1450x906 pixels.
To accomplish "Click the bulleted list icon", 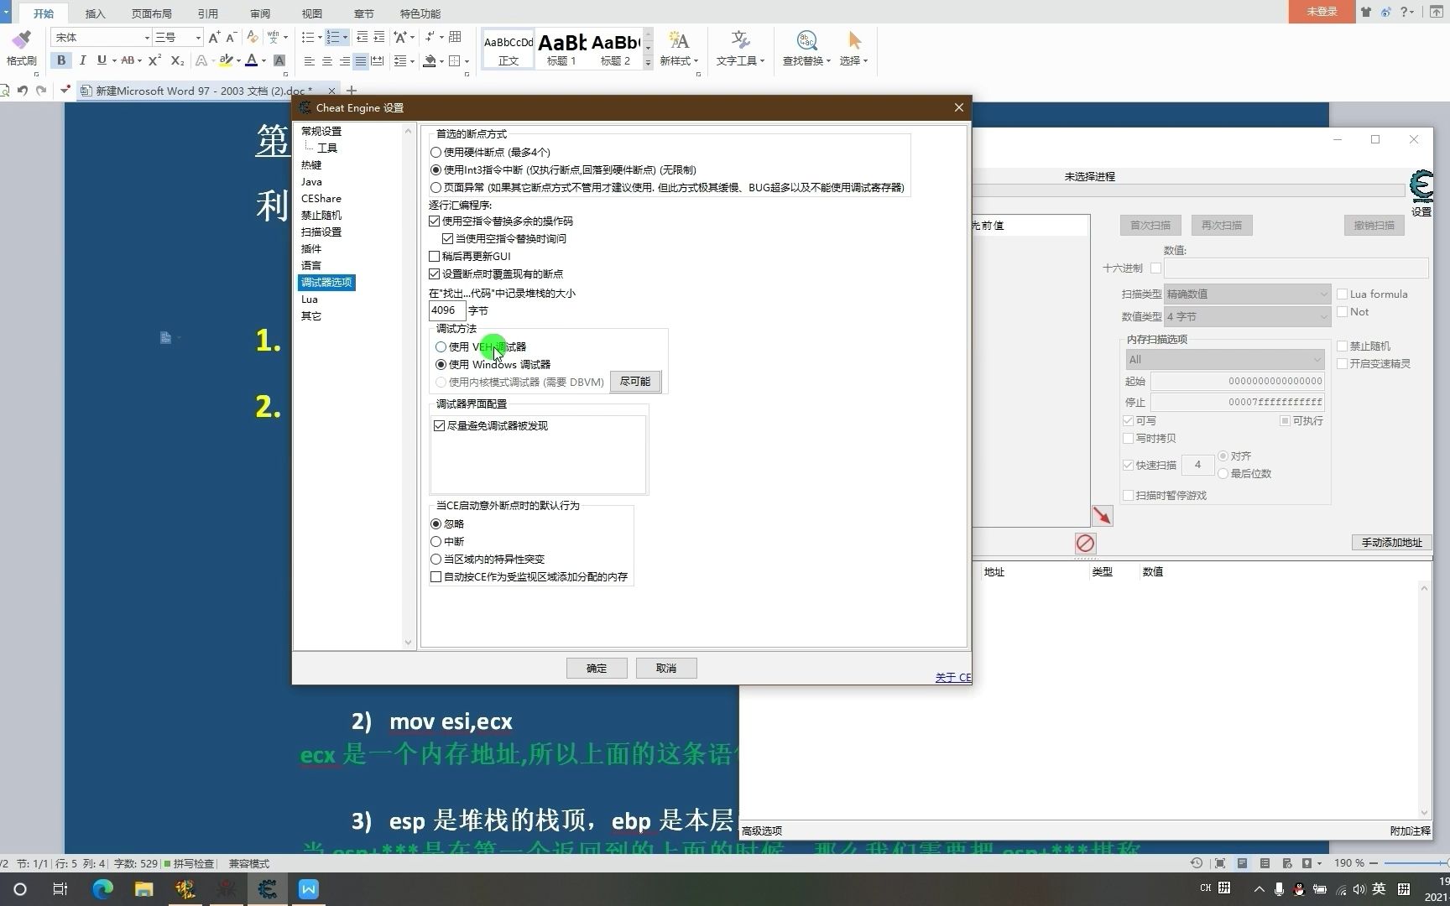I will pos(308,37).
